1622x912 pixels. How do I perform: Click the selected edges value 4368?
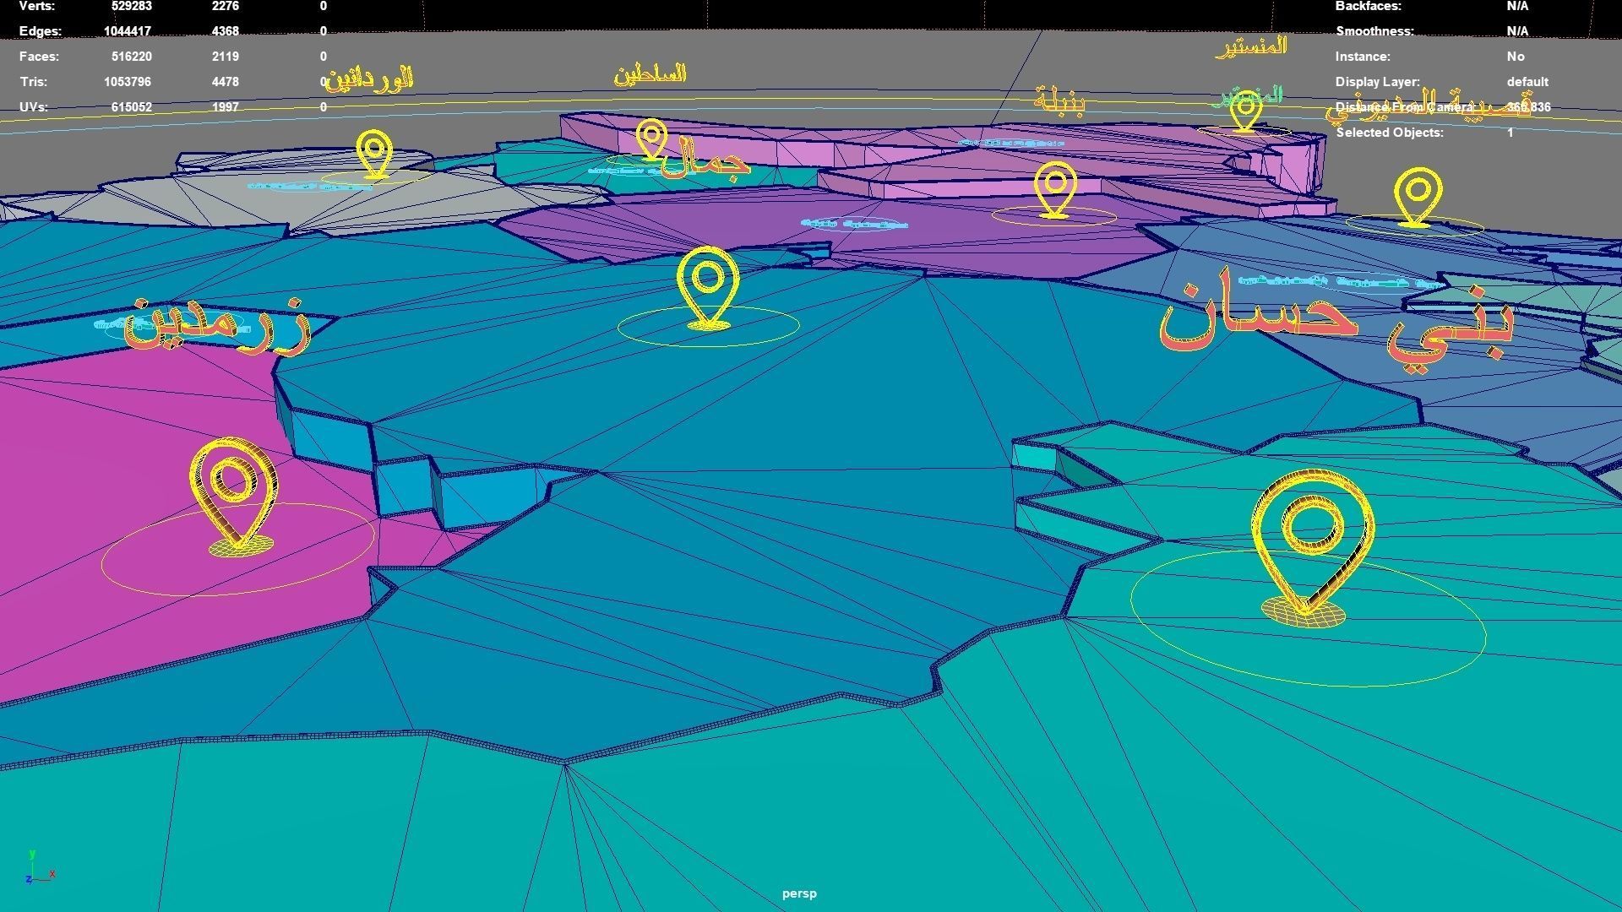(x=226, y=31)
